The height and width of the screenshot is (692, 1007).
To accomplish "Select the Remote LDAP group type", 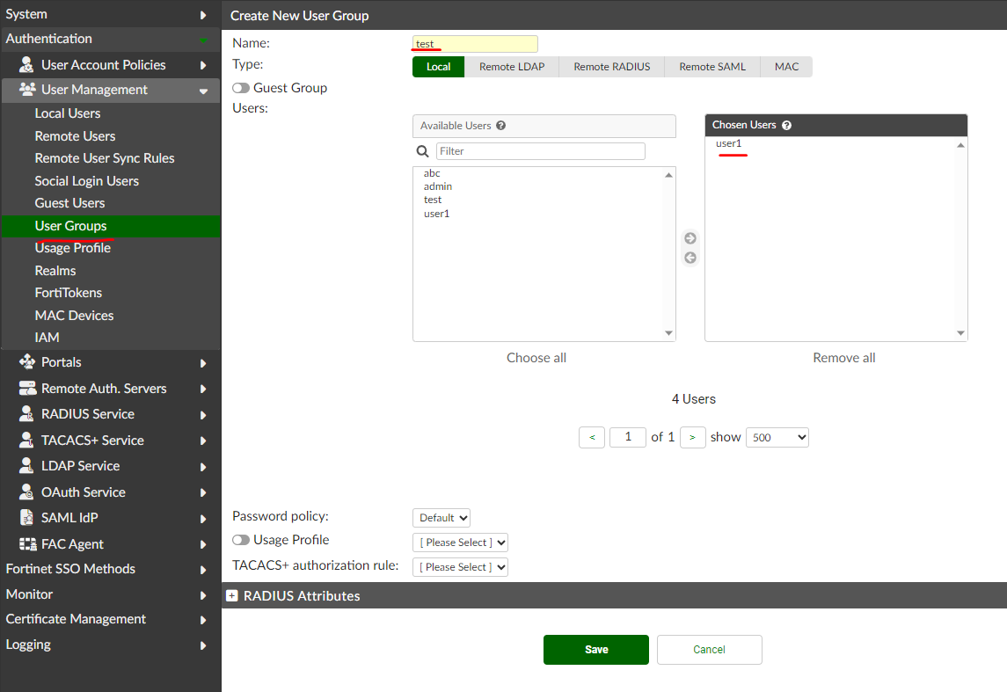I will (x=510, y=67).
